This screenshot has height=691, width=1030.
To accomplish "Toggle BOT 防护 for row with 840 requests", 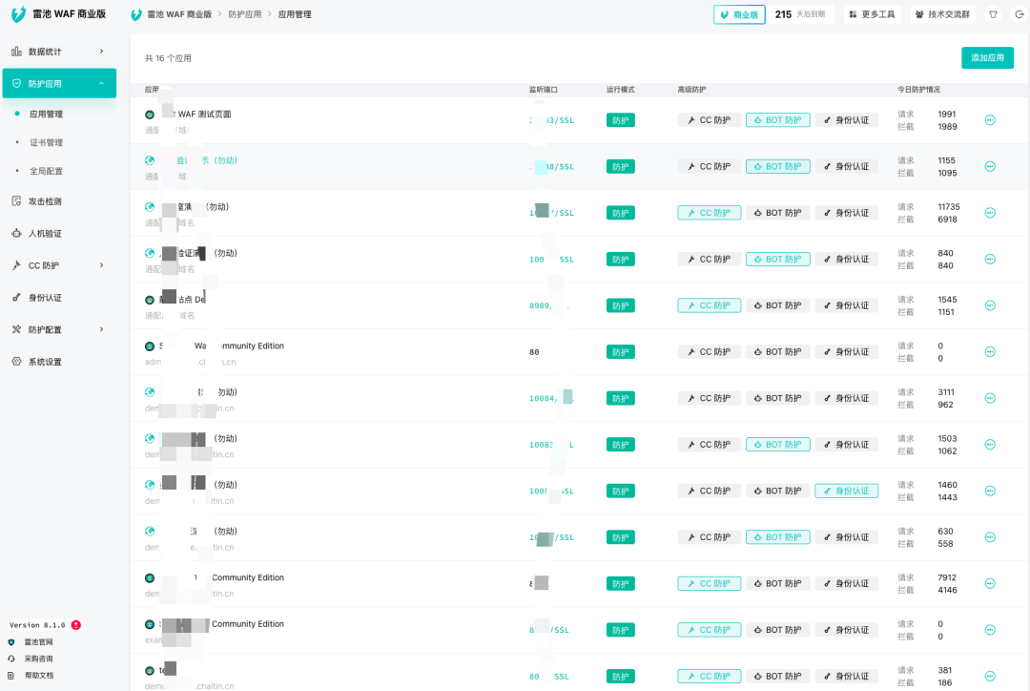I will (778, 259).
